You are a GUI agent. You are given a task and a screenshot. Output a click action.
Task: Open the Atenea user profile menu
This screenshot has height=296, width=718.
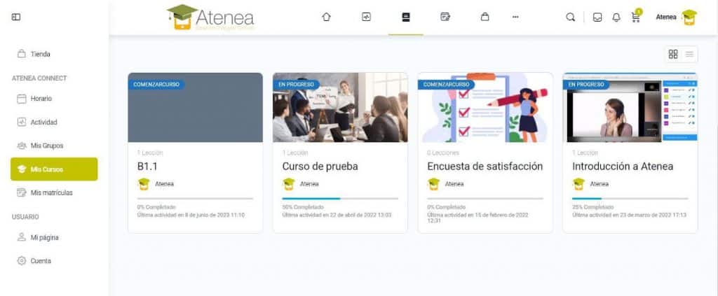677,17
